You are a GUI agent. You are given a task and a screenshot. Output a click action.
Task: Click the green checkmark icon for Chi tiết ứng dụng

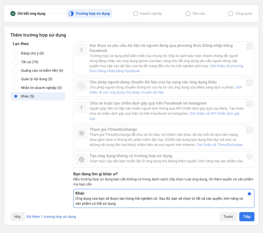(x=13, y=14)
